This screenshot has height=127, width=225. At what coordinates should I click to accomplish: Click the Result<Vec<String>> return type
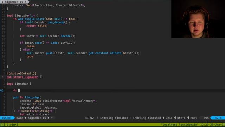tap(37, 111)
